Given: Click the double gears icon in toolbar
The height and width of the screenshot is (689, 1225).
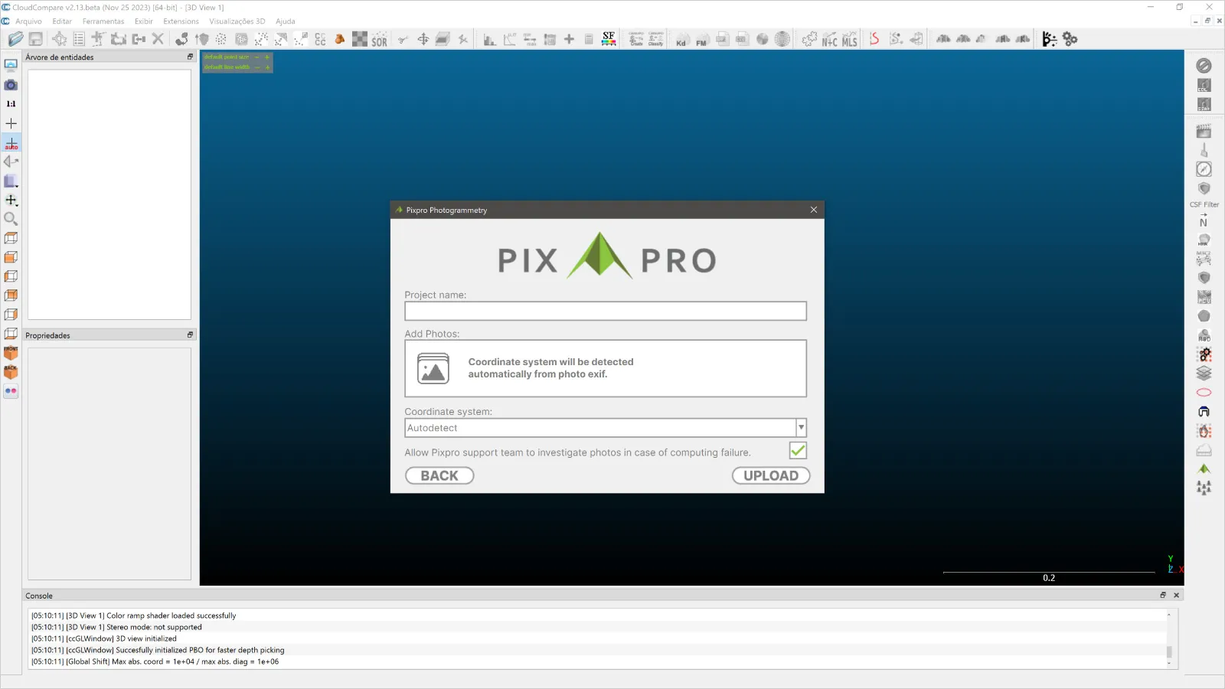Looking at the screenshot, I should (1070, 39).
